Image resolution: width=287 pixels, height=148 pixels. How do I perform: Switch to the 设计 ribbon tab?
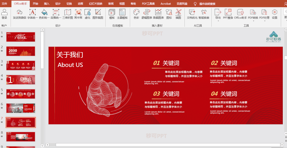click(58, 4)
